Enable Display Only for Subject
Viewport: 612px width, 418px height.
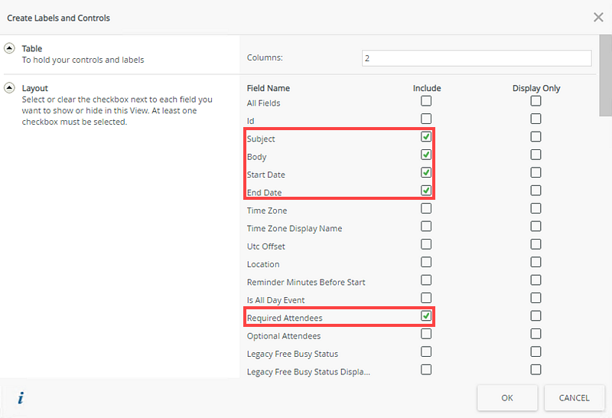[x=535, y=137]
